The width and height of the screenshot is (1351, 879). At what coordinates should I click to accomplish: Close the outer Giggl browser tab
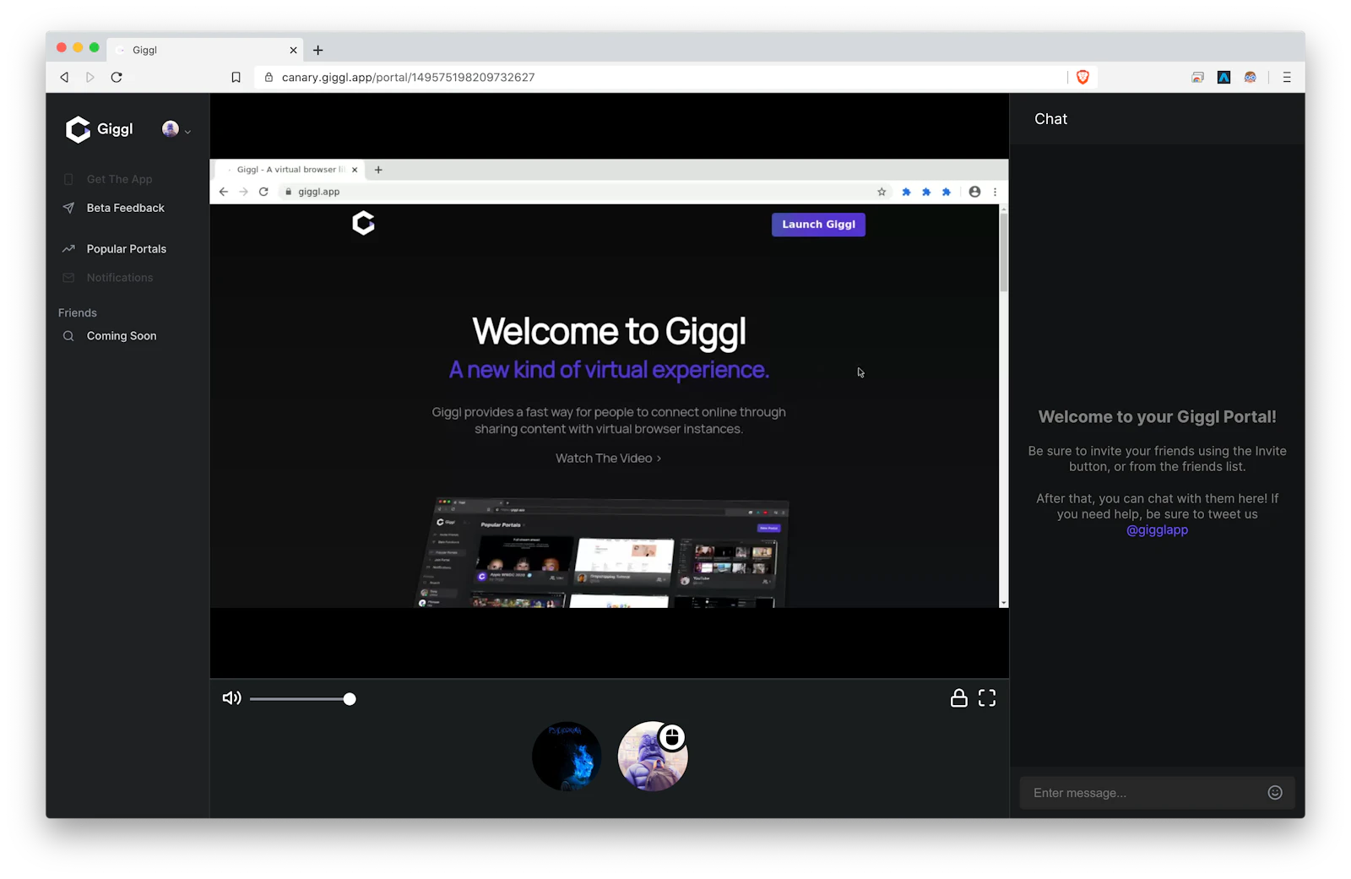tap(293, 50)
